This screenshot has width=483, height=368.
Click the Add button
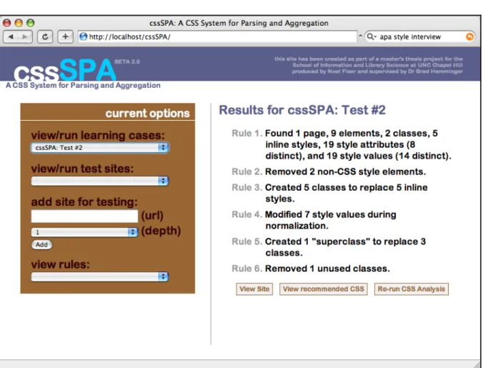click(x=41, y=244)
